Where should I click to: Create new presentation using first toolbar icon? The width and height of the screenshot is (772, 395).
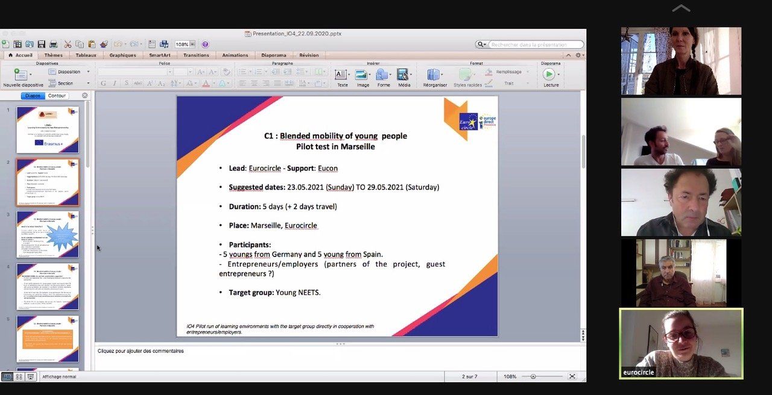click(x=5, y=44)
